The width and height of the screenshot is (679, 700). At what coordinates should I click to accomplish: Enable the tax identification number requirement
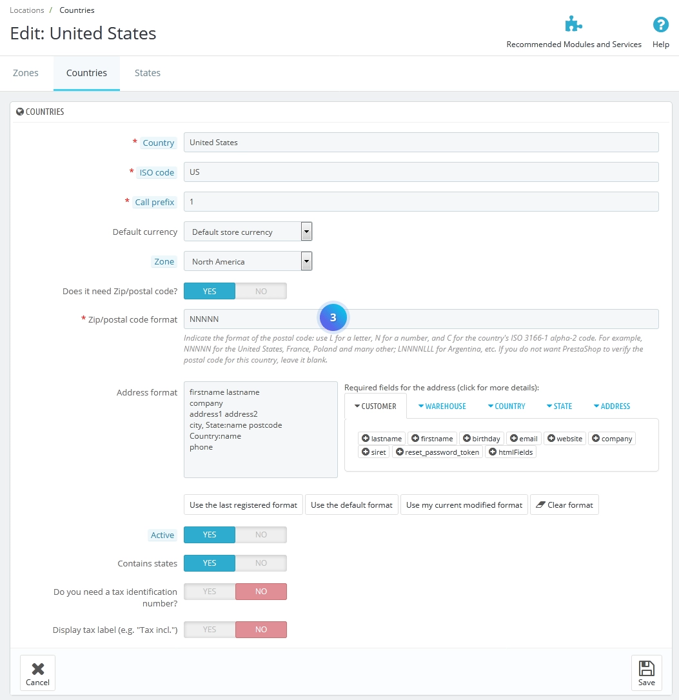click(209, 591)
